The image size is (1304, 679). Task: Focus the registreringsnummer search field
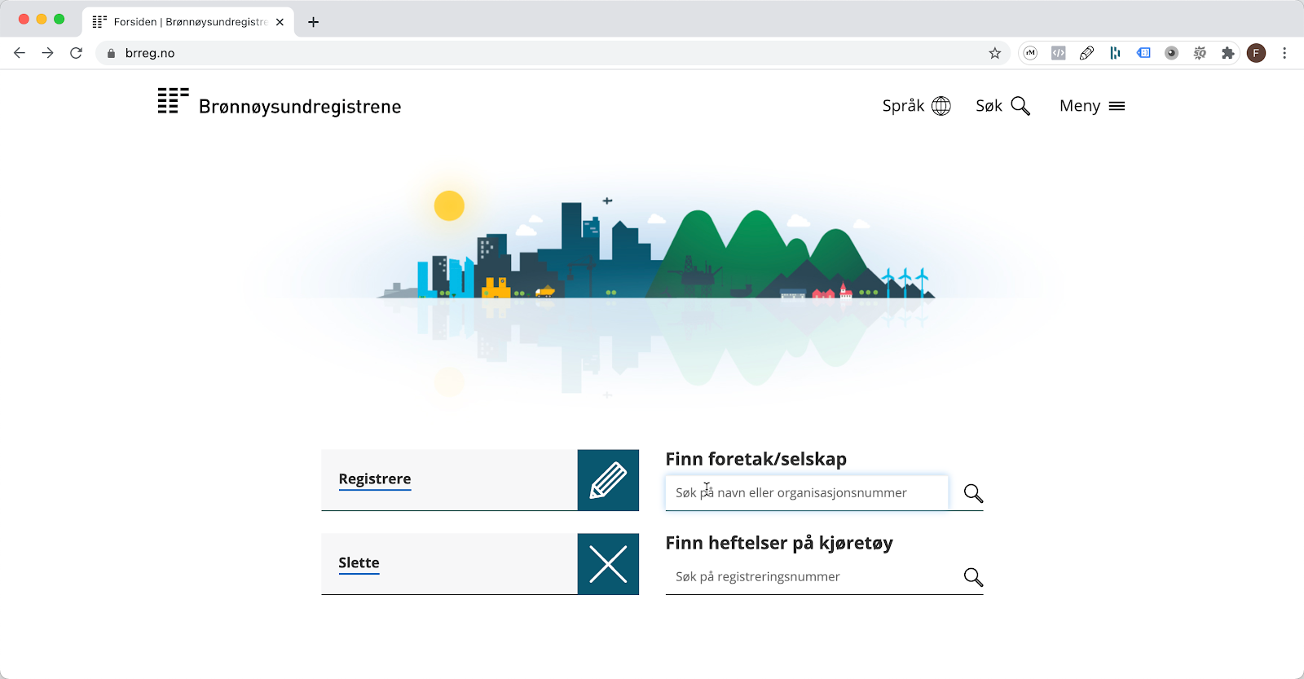point(811,577)
